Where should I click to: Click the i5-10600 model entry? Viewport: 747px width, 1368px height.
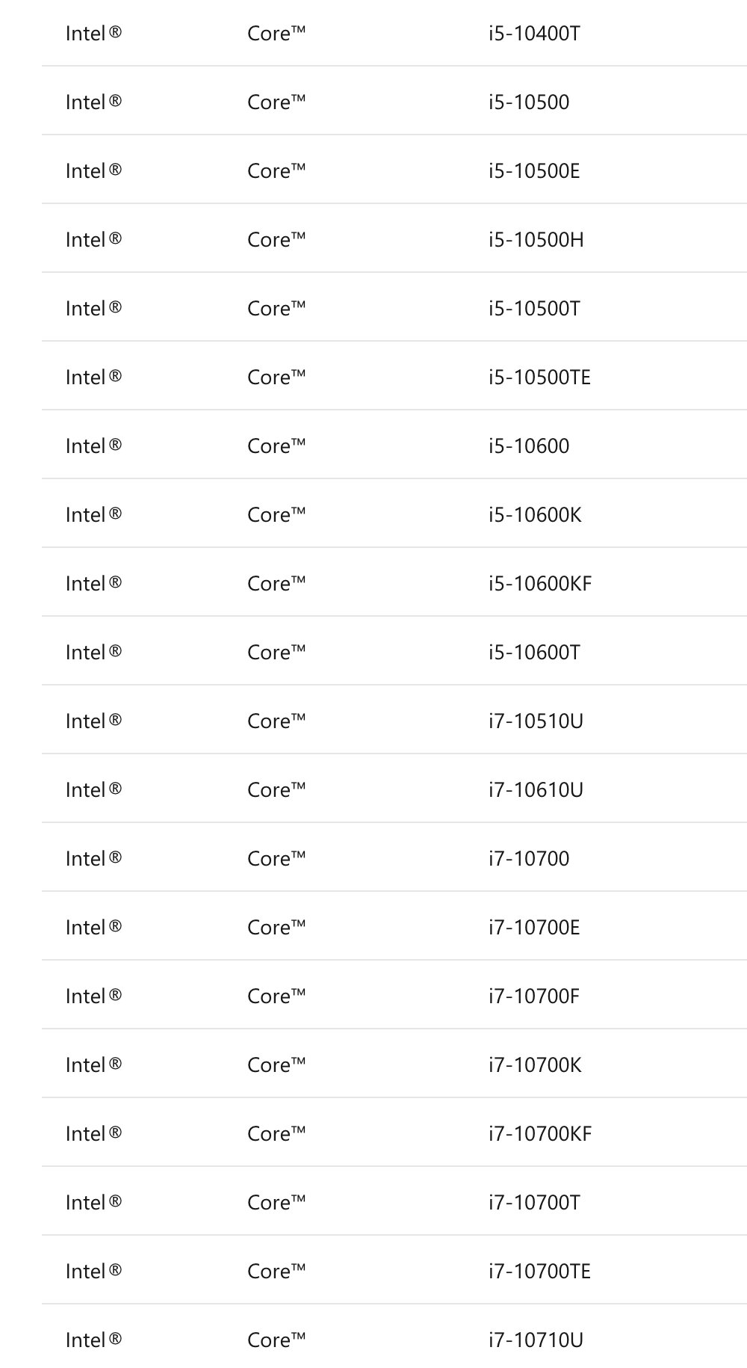529,446
